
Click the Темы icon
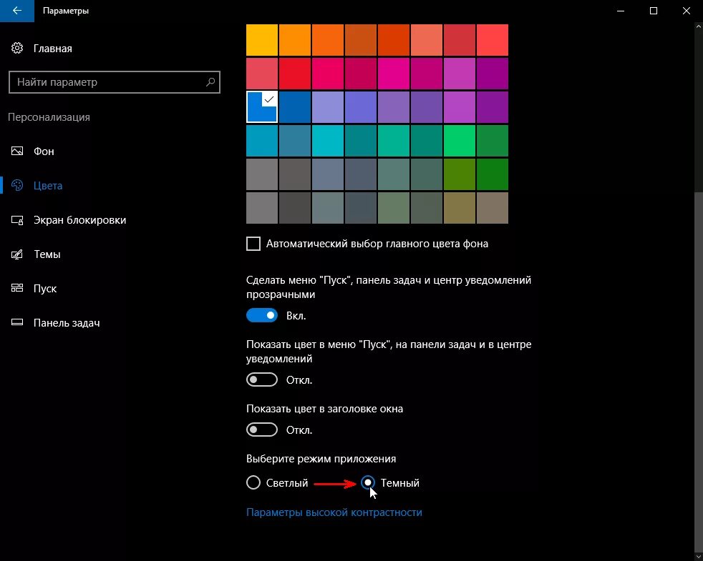17,254
